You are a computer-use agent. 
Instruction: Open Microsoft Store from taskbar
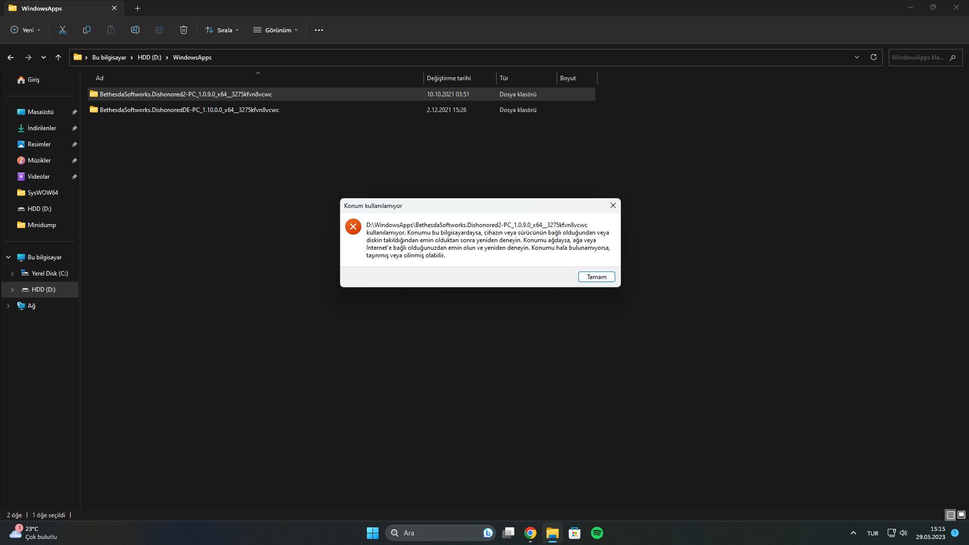574,533
